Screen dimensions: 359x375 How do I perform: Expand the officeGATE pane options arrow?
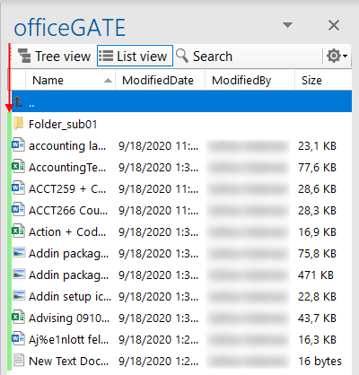[287, 25]
